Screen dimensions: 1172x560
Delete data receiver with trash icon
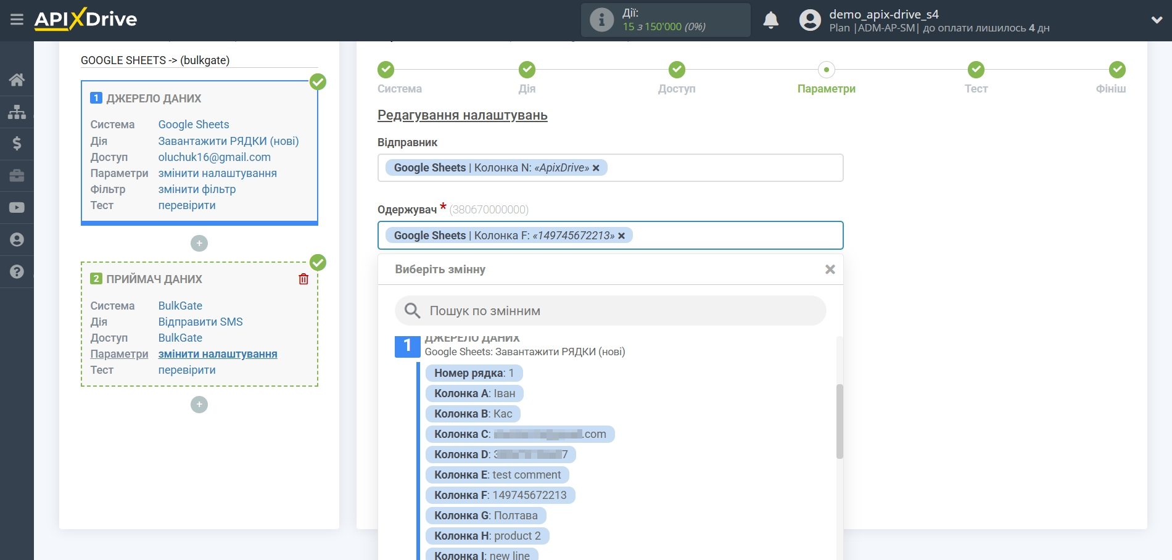(x=303, y=279)
